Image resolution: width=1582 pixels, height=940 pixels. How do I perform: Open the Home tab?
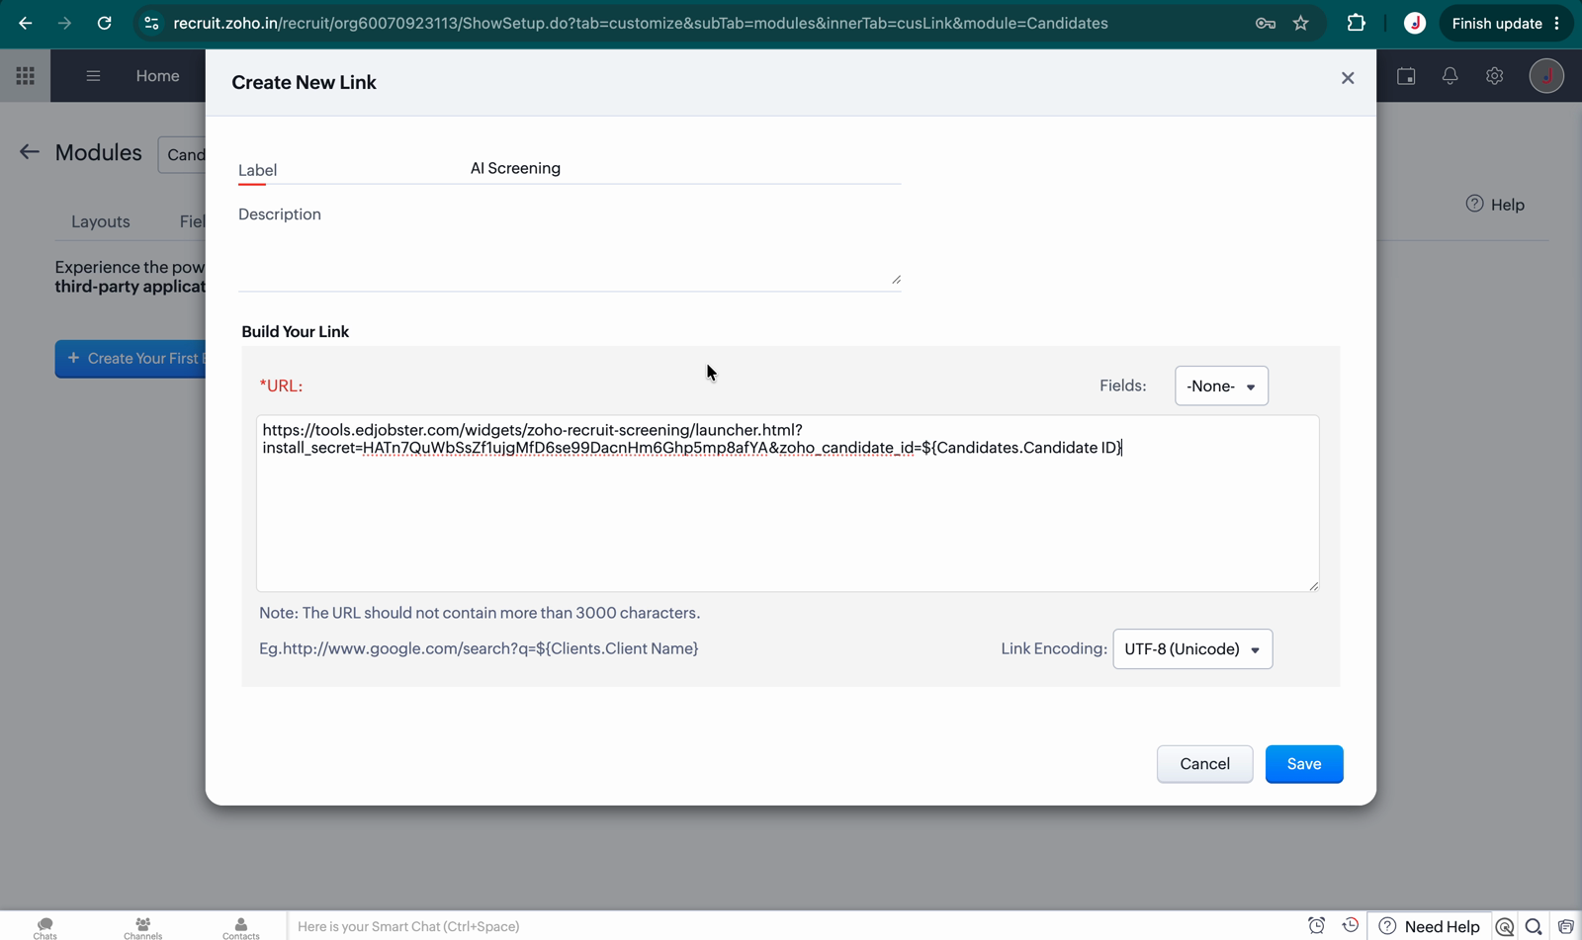tap(158, 76)
